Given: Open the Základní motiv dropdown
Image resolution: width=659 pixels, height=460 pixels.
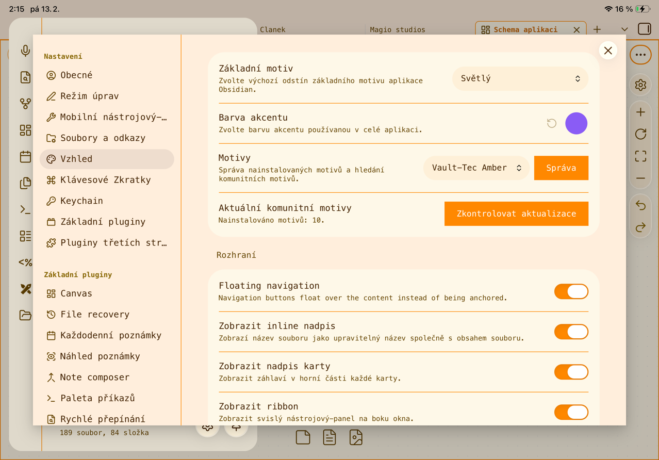Looking at the screenshot, I should (520, 79).
